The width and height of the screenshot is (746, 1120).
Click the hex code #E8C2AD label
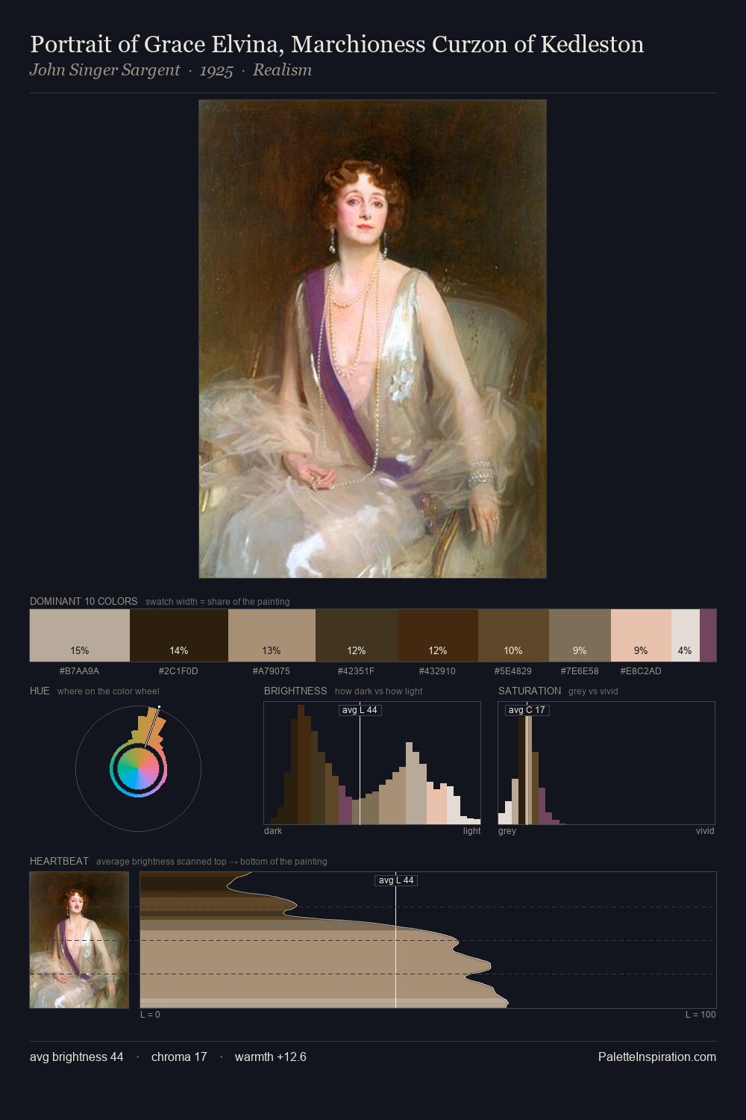(x=641, y=671)
